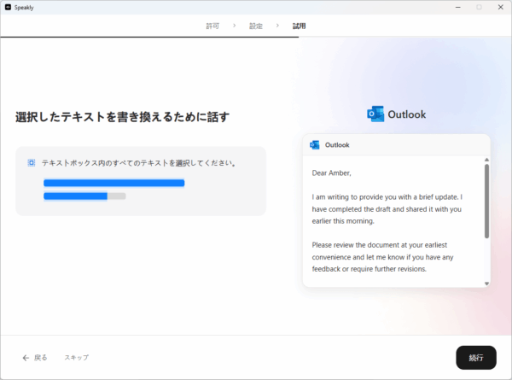
Task: Click into the 'Dear Amber' email text
Action: 331,173
